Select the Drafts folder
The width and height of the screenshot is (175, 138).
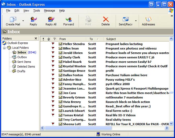pyautogui.click(x=21, y=71)
